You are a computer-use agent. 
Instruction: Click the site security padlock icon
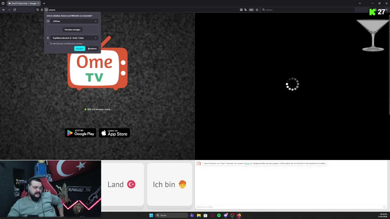pyautogui.click(x=42, y=10)
